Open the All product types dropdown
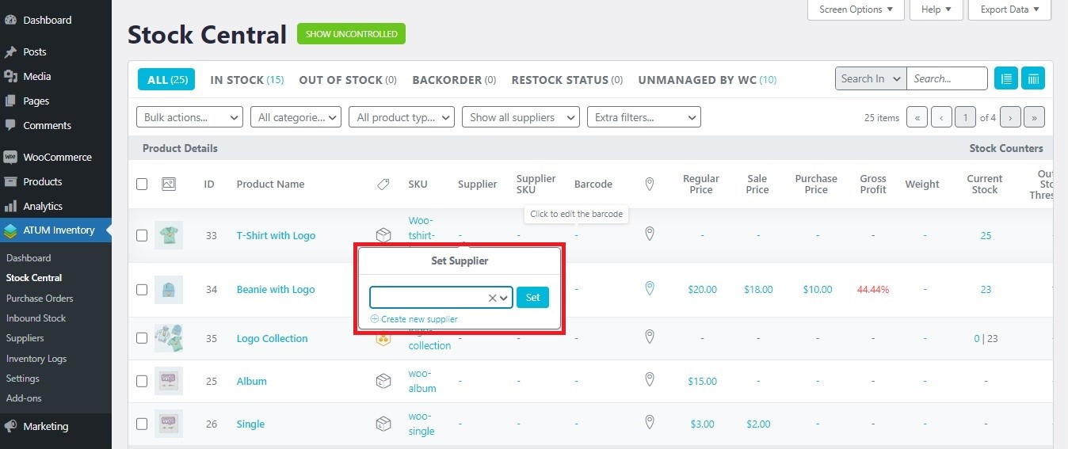Screen dimensions: 1068x449 click(402, 117)
